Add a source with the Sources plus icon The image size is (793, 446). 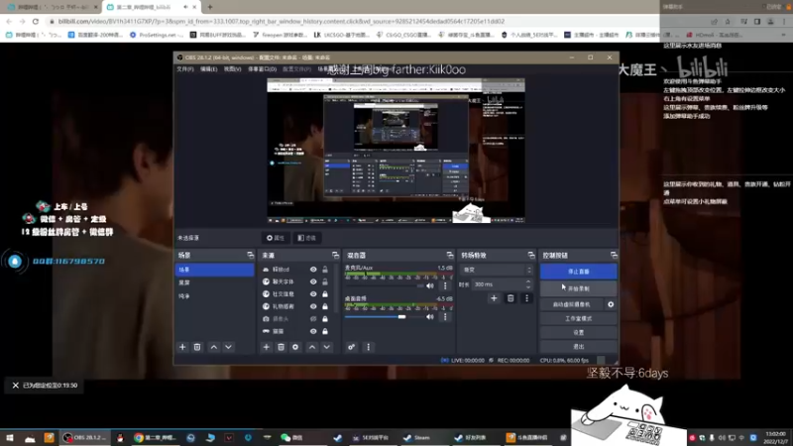(266, 347)
